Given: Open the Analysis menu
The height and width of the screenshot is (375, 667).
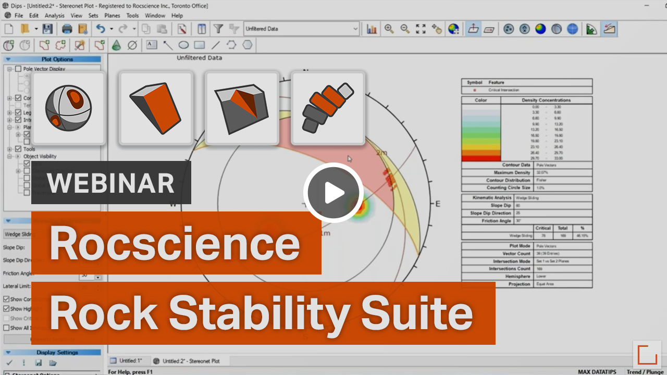Looking at the screenshot, I should (x=55, y=16).
